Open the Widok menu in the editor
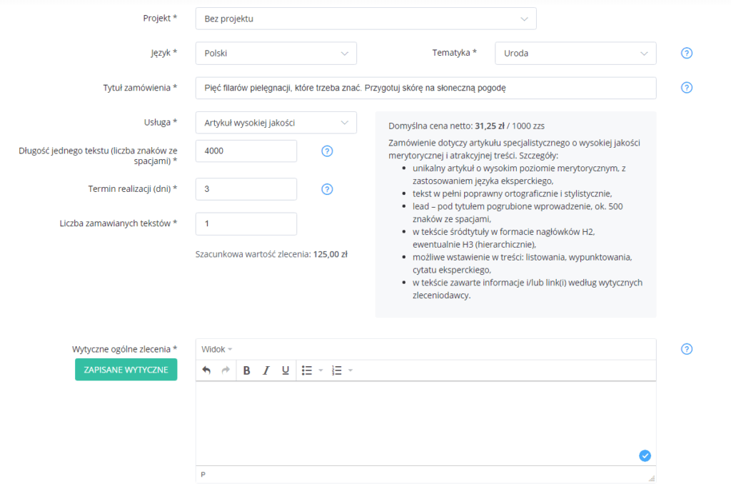 [217, 350]
